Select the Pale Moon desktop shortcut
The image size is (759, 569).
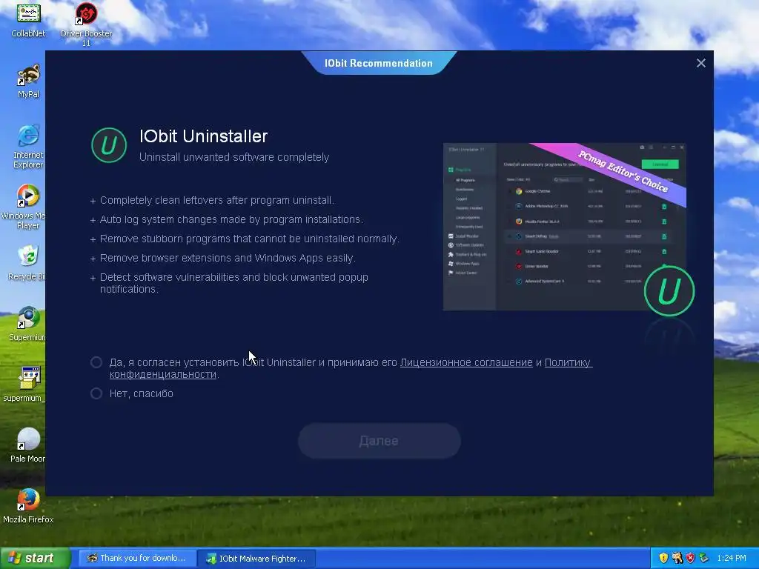(27, 445)
